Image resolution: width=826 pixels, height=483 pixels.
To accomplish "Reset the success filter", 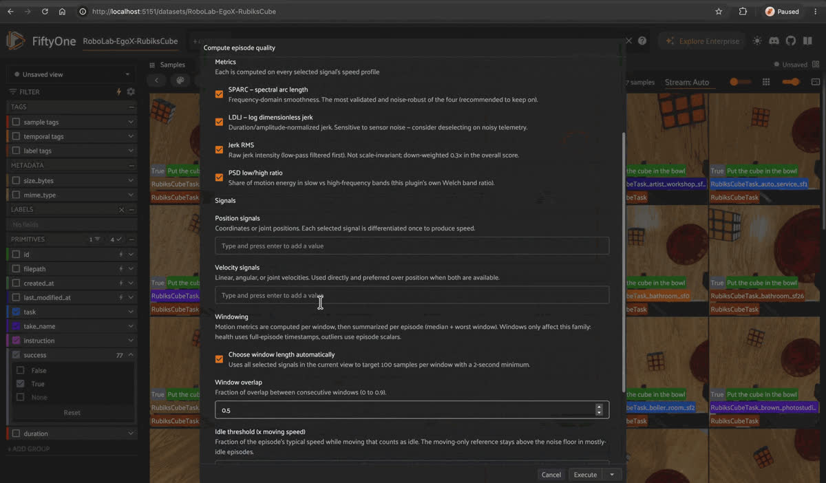I will (72, 413).
